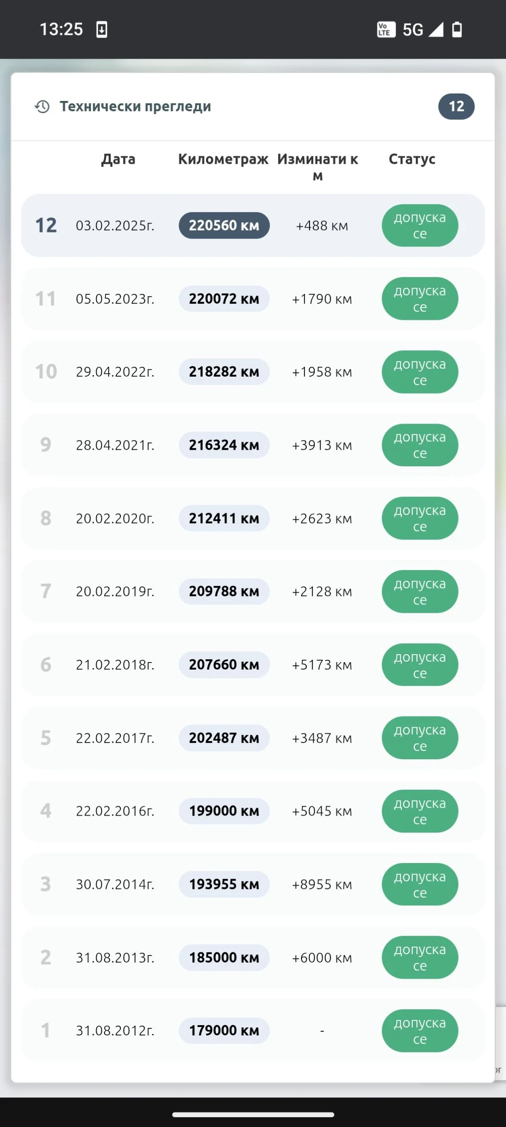Tap the 12 inspections count badge

(456, 107)
